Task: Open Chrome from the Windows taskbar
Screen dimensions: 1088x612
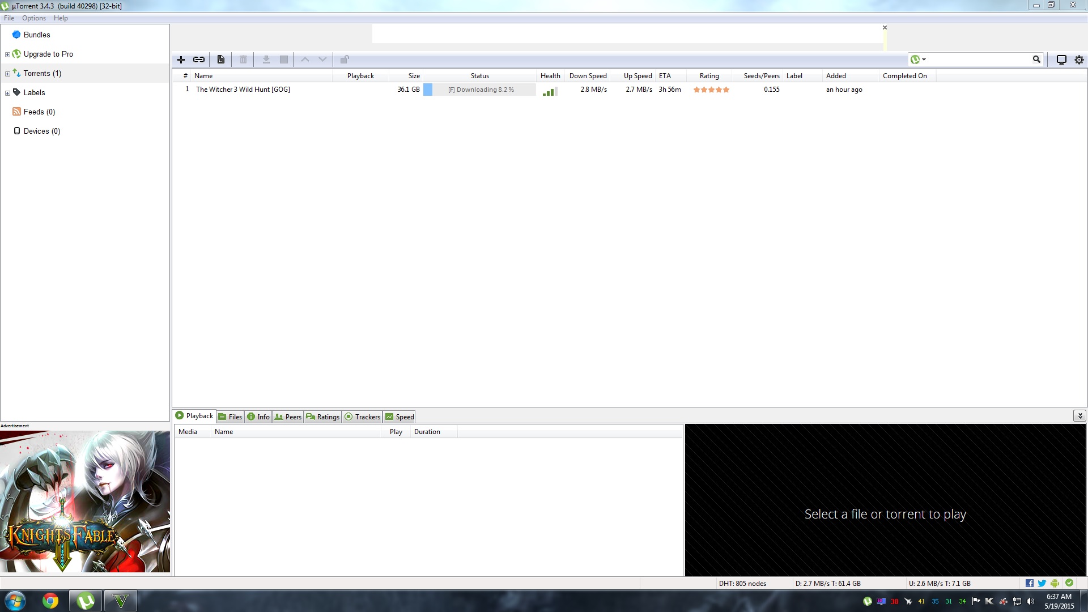Action: pos(50,601)
